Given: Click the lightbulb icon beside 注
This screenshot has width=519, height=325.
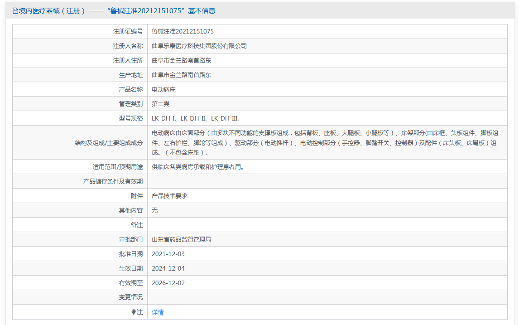Looking at the screenshot, I should [x=134, y=312].
